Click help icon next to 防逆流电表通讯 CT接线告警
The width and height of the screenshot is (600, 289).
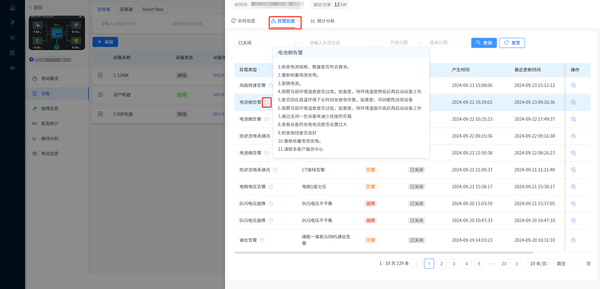[275, 170]
